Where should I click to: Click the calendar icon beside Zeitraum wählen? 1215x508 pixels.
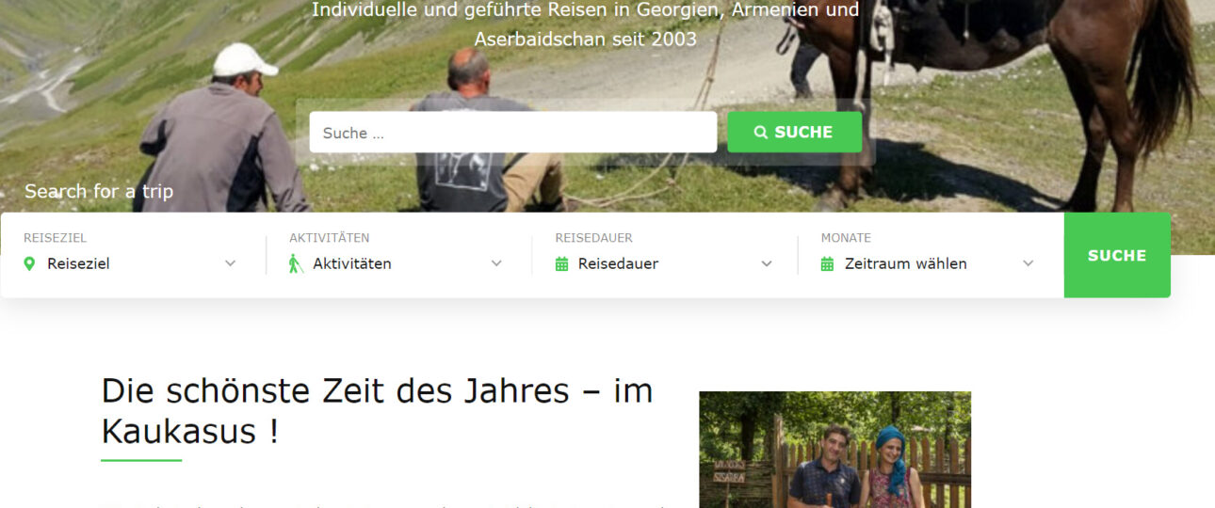point(827,264)
